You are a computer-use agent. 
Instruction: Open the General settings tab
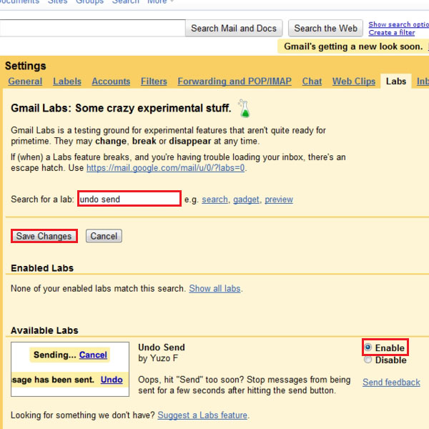tap(25, 82)
